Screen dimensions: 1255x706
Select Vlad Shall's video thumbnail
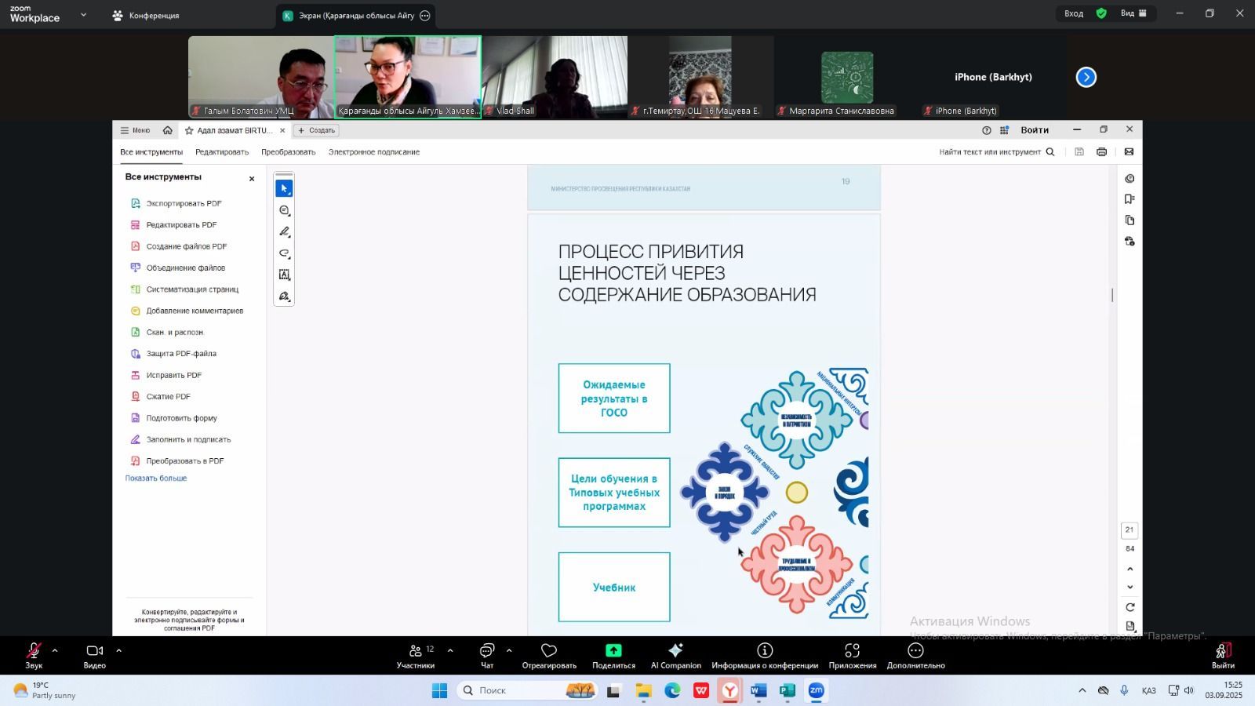click(x=555, y=77)
